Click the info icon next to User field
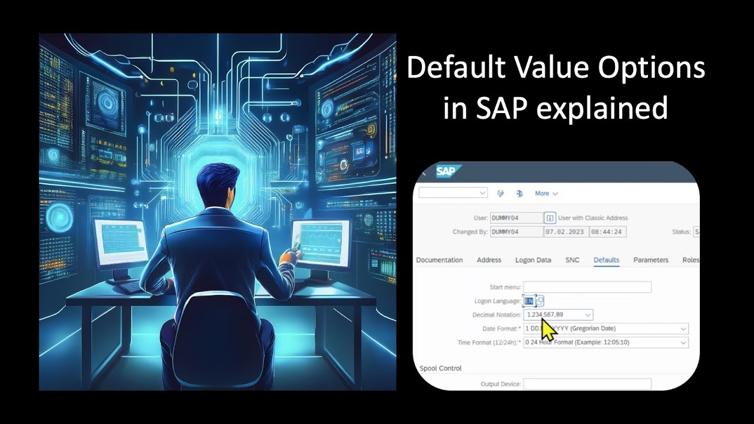Image resolution: width=754 pixels, height=424 pixels. (550, 218)
